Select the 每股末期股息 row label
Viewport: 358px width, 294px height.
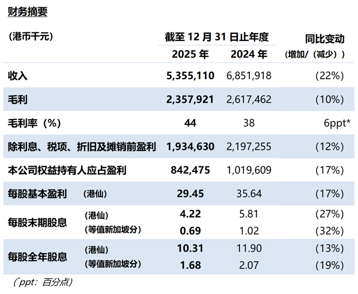click(38, 222)
